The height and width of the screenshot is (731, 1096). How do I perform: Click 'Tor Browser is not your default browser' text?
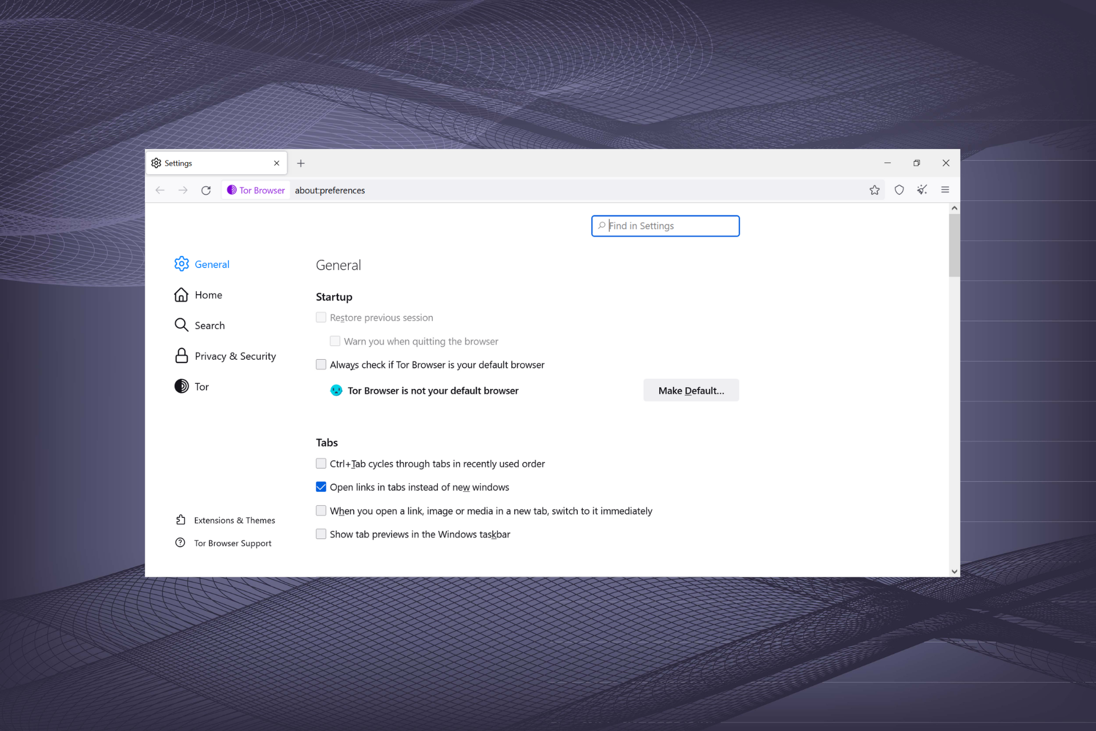click(433, 391)
